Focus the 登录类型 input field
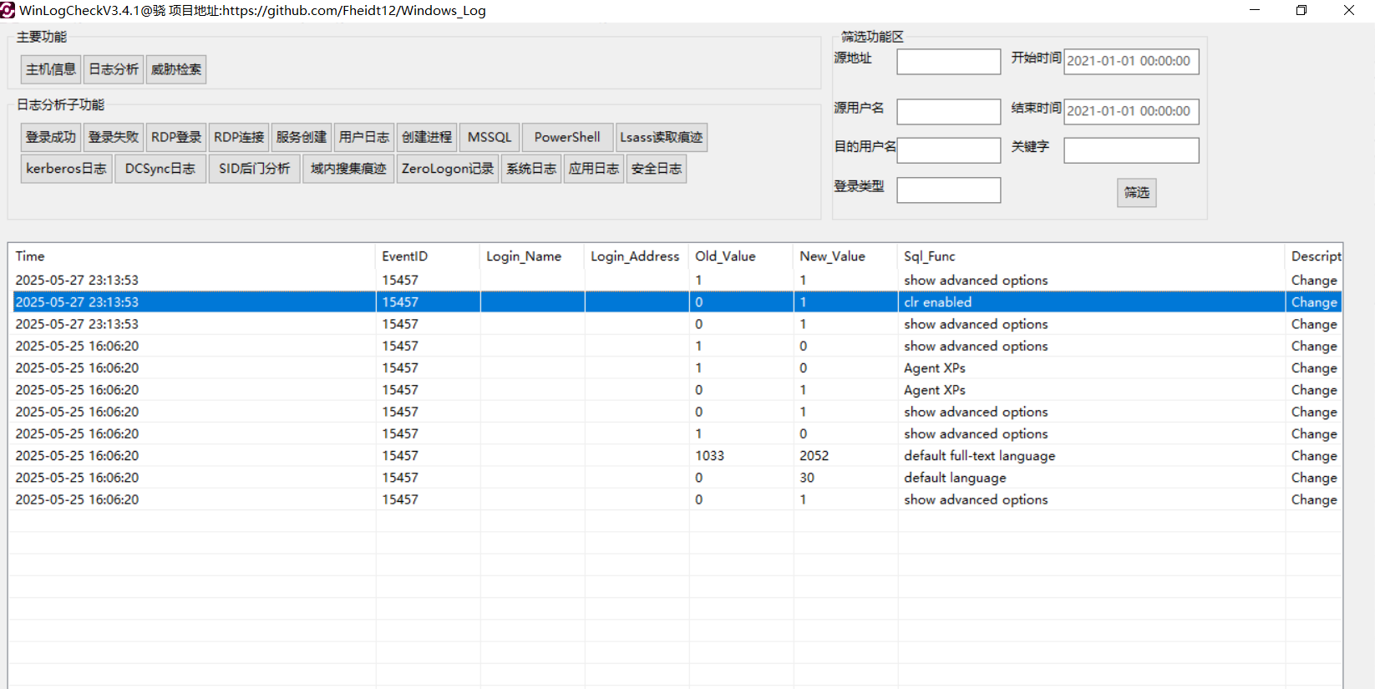This screenshot has height=689, width=1375. click(949, 190)
